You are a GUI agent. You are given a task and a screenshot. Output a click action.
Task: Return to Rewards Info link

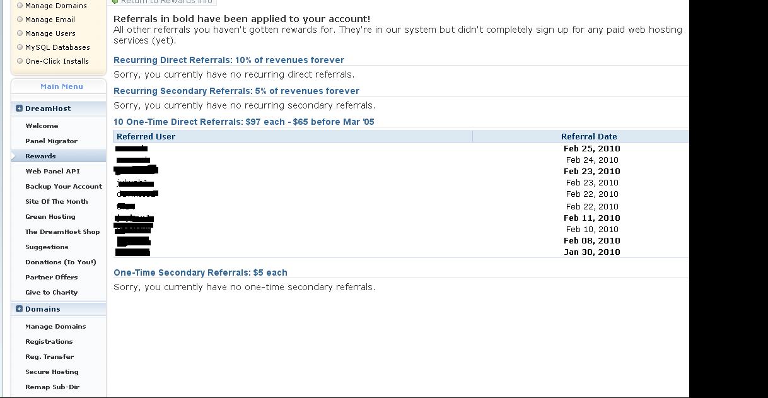point(161,2)
